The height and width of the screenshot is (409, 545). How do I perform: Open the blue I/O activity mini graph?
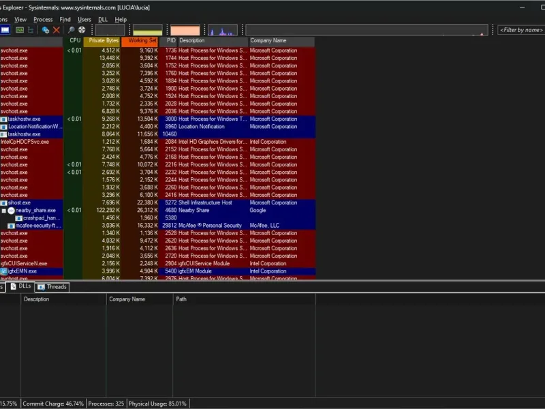(223, 30)
